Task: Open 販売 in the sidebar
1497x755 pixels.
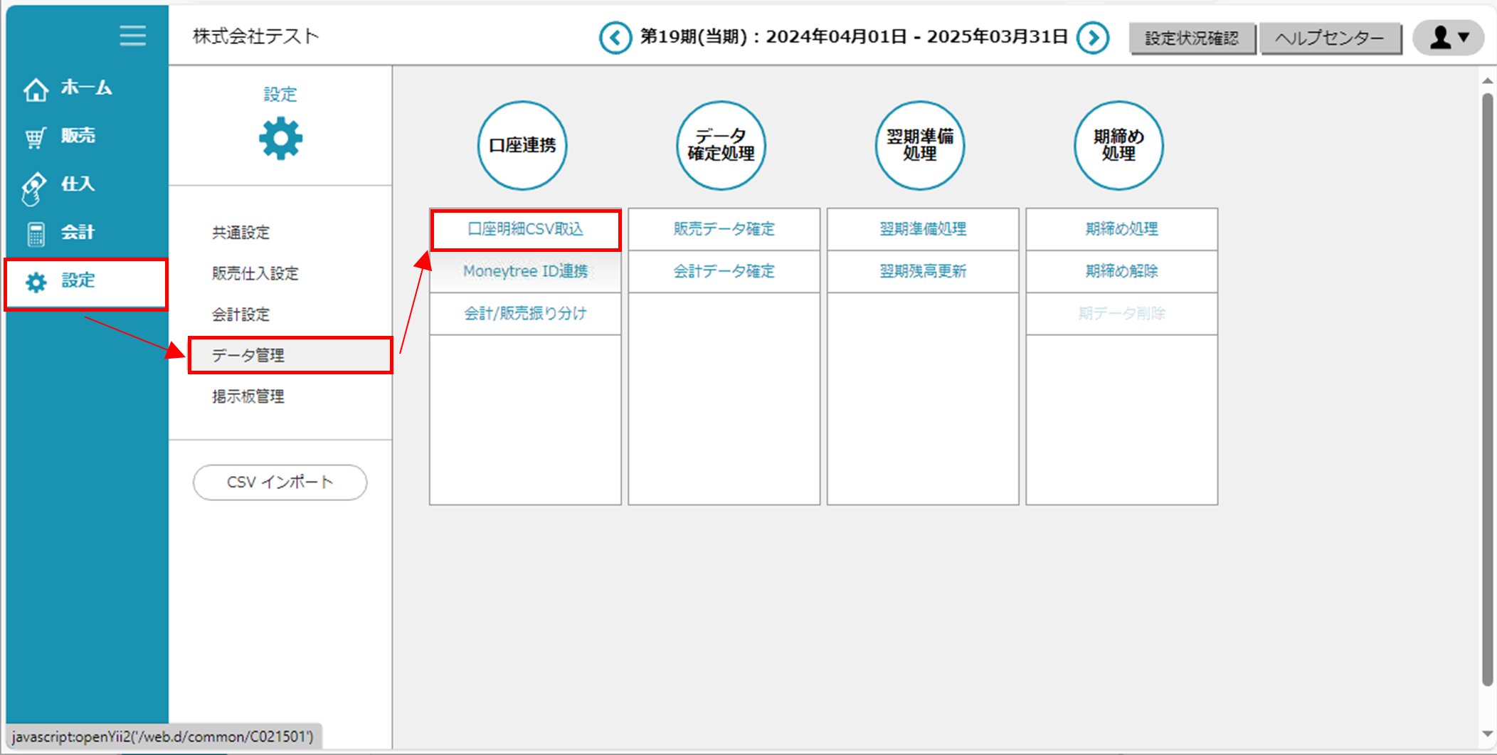Action: tap(77, 136)
